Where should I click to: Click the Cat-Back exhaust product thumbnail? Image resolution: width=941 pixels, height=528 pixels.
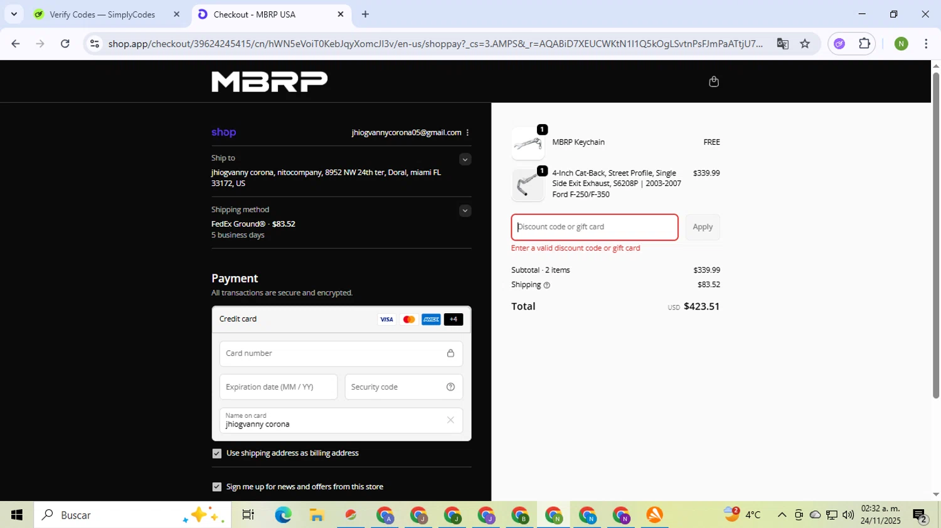click(x=528, y=185)
